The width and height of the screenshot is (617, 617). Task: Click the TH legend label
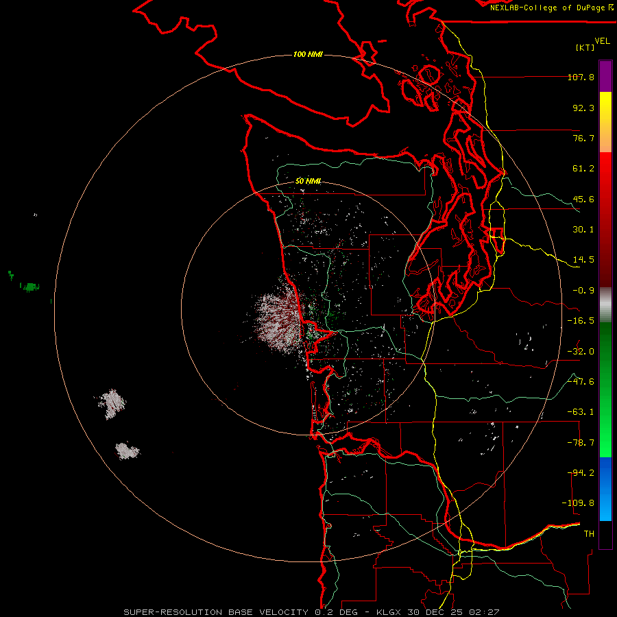tap(589, 534)
